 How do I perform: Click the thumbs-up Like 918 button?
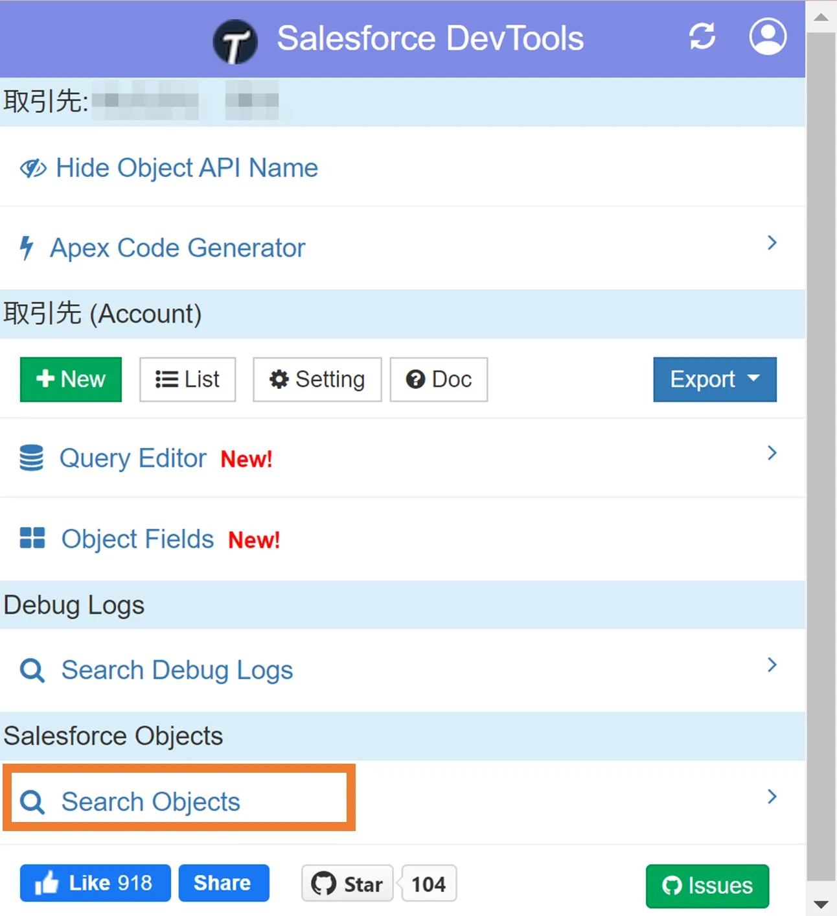(x=95, y=883)
